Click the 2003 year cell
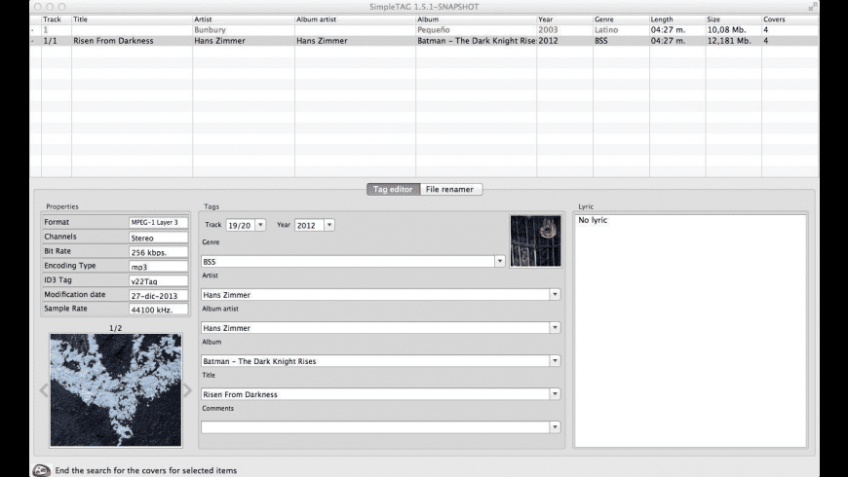 coord(564,30)
